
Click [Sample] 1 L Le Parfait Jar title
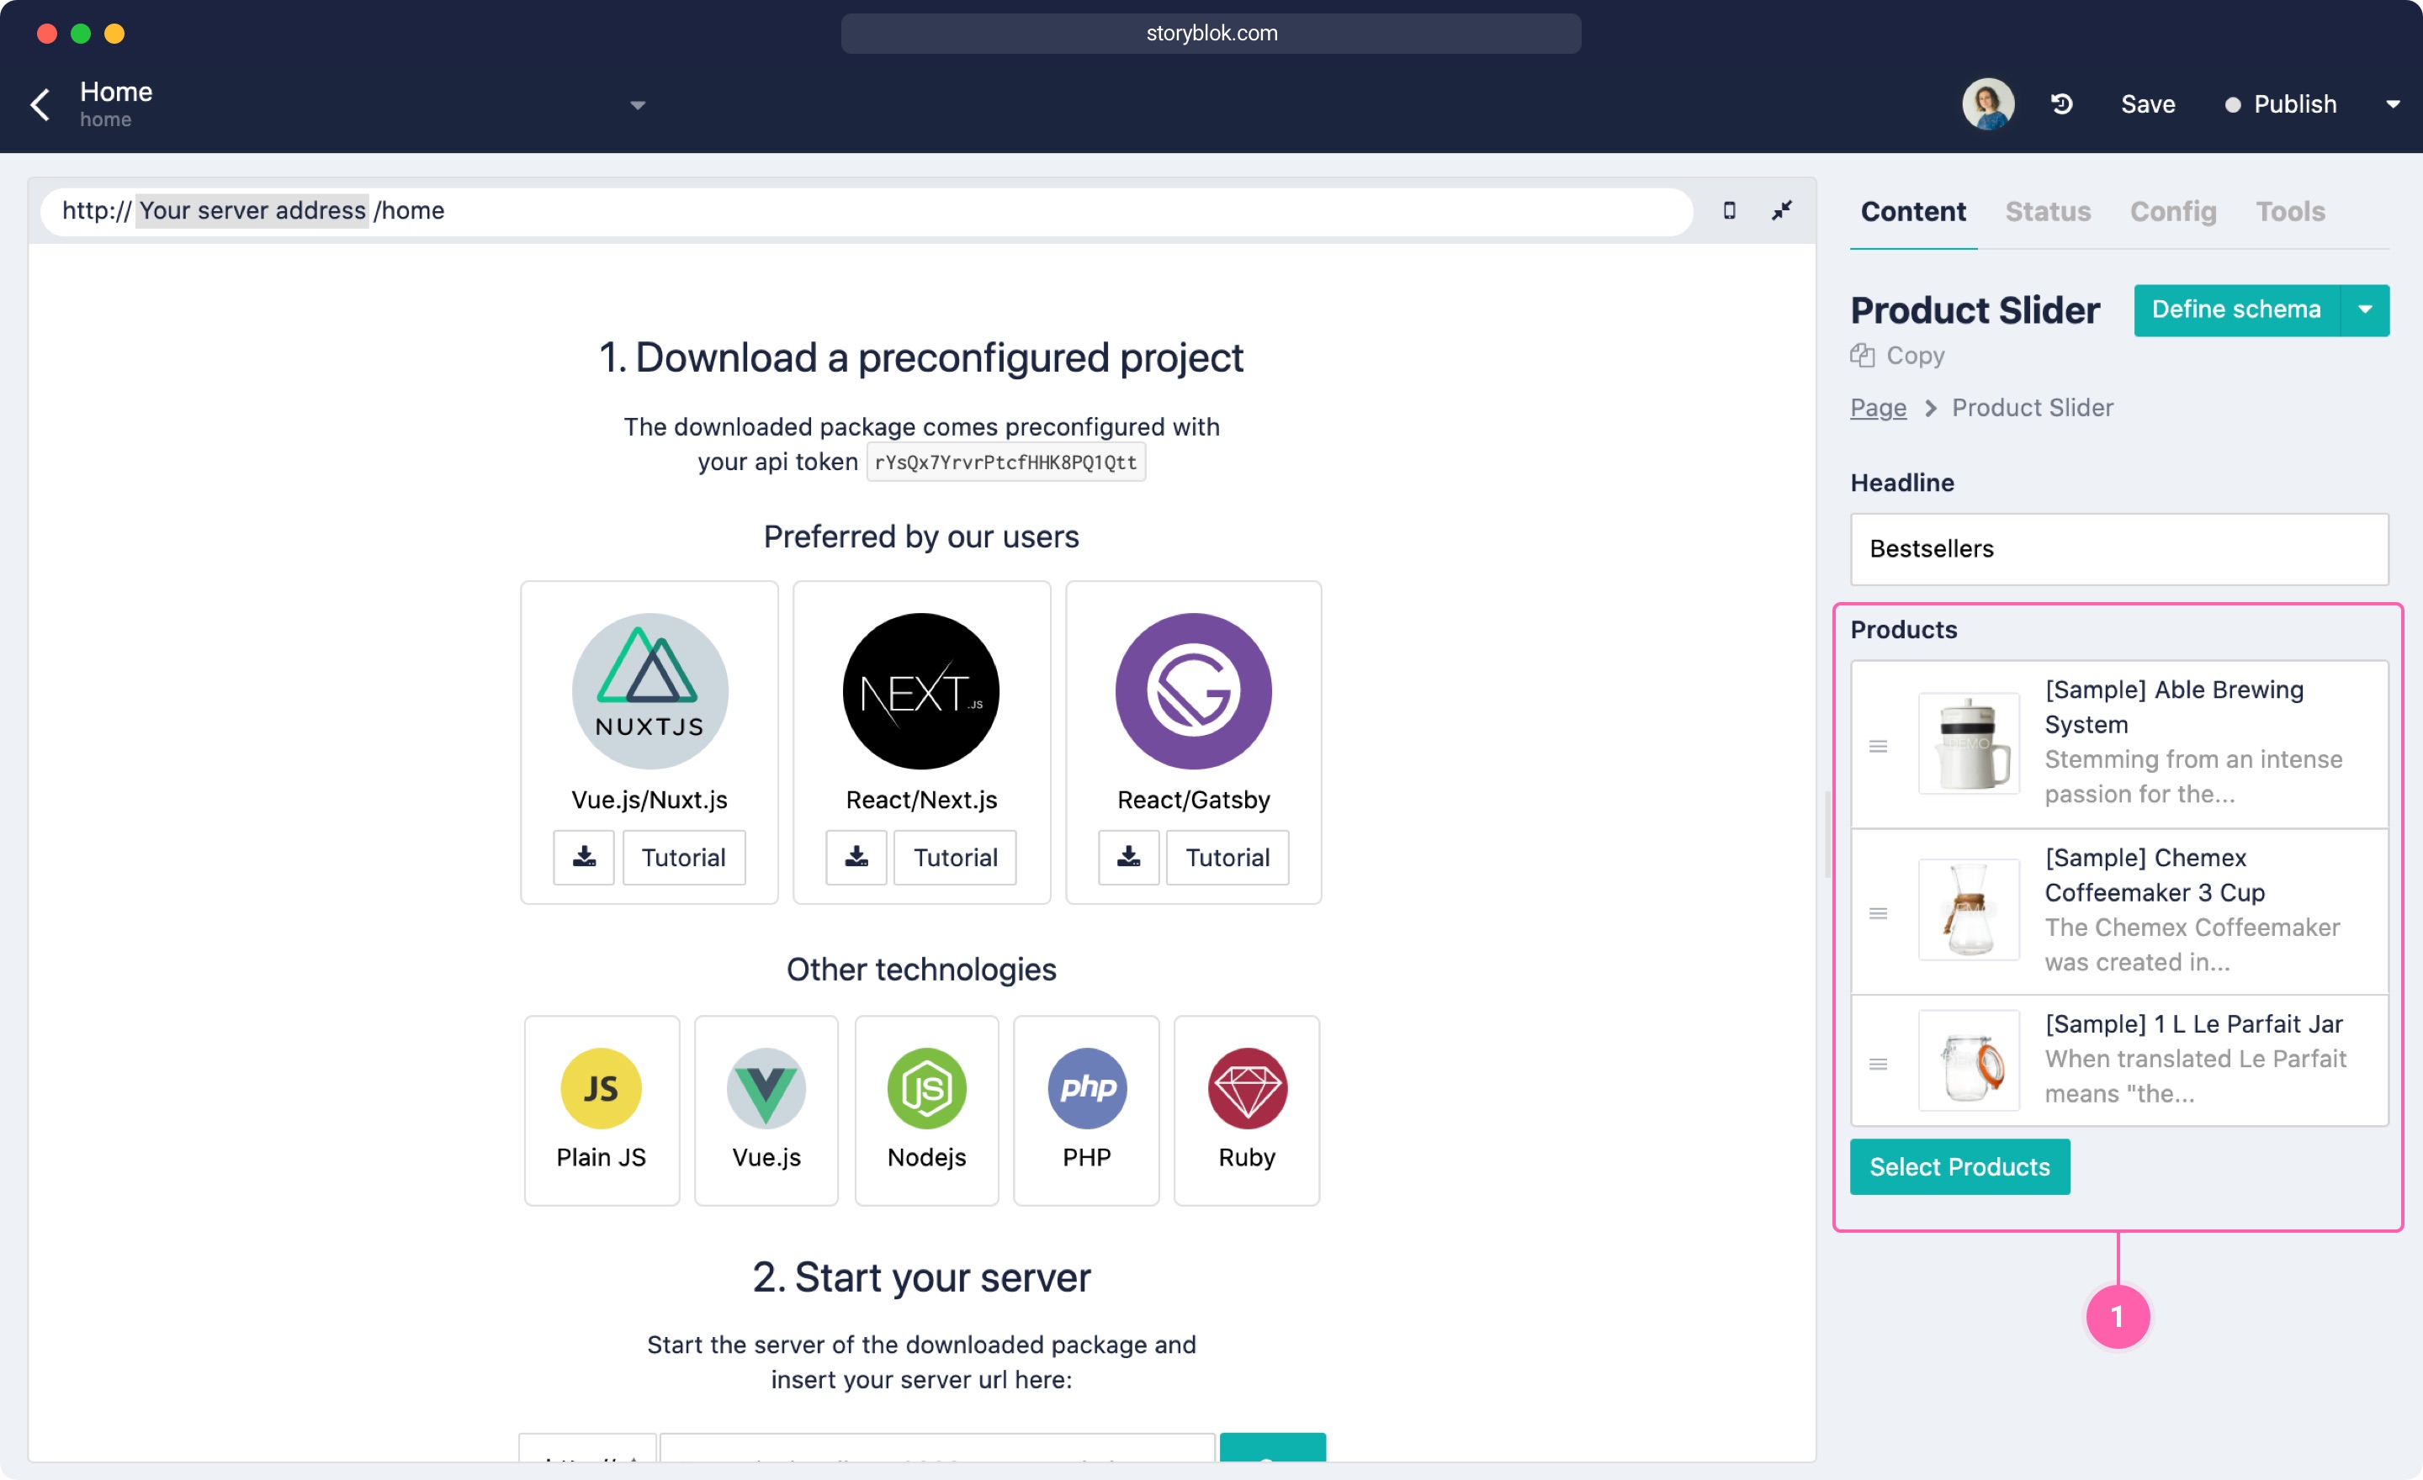click(2192, 1024)
